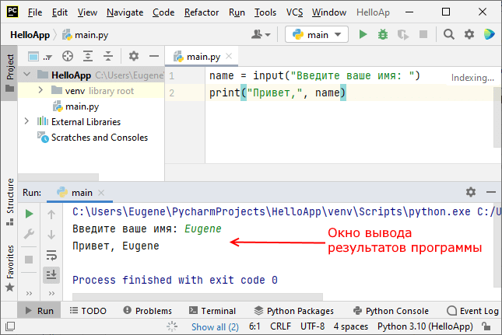Open the Tools menu

(265, 12)
